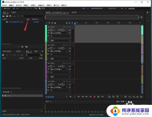Open the 文件(F) menu
Viewport: 152px width, 117px height.
pyautogui.click(x=5, y=5)
